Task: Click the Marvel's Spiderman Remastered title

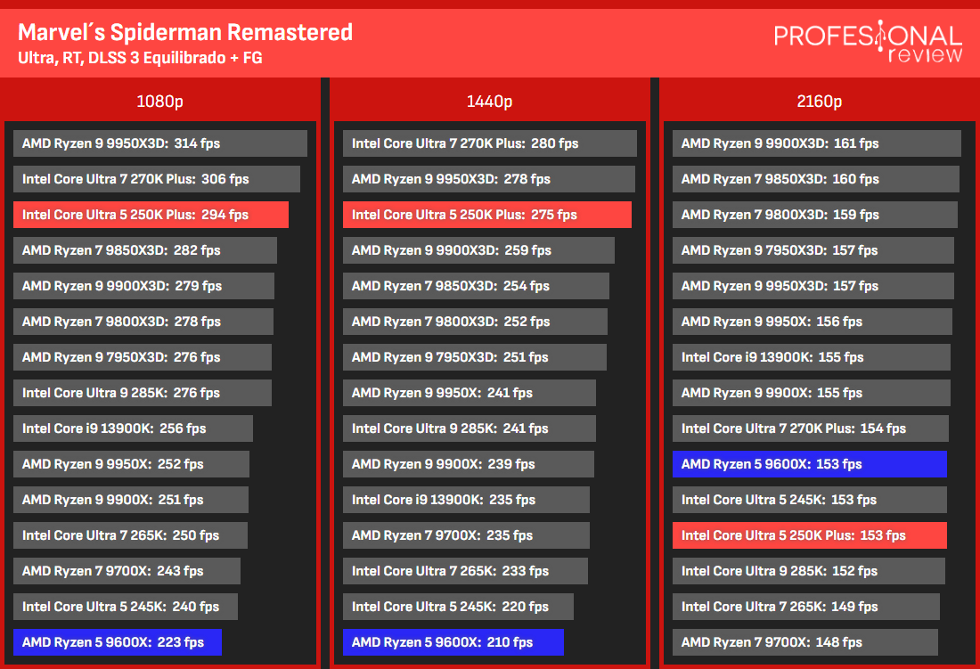Action: [185, 32]
